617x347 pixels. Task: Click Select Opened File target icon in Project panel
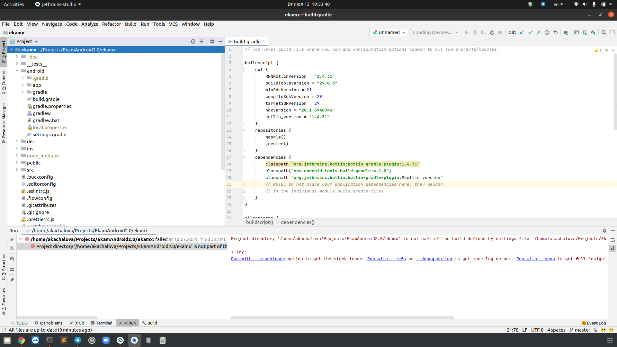point(193,41)
